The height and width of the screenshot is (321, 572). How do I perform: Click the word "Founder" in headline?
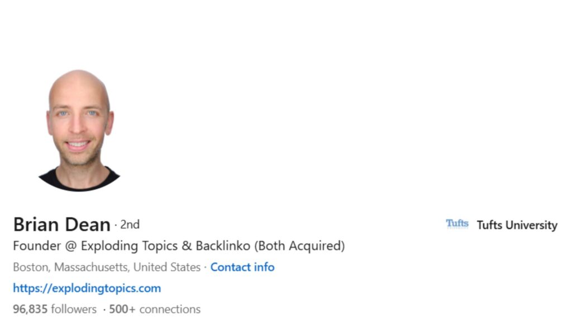[x=36, y=246]
